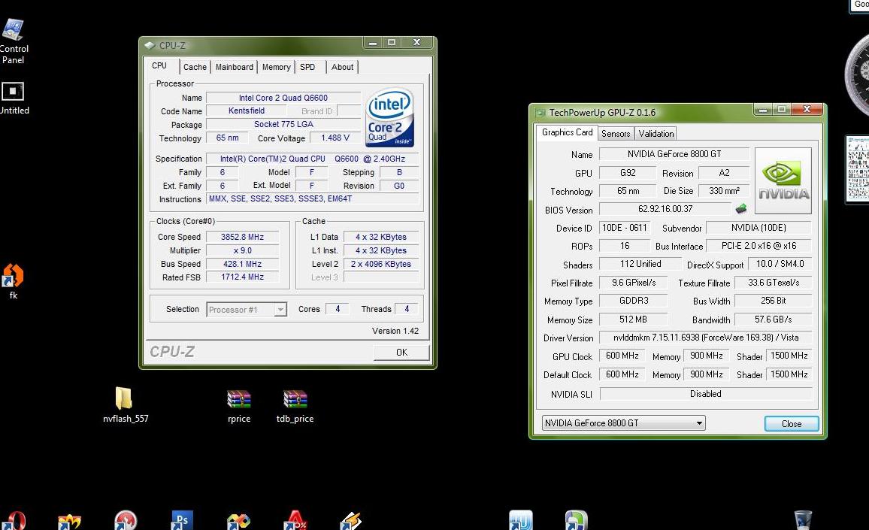Image resolution: width=869 pixels, height=530 pixels.
Task: Open the Recycle Bin icon
Action: pyautogui.click(x=803, y=520)
